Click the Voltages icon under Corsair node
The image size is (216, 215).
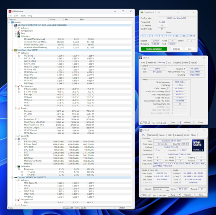click(x=19, y=180)
